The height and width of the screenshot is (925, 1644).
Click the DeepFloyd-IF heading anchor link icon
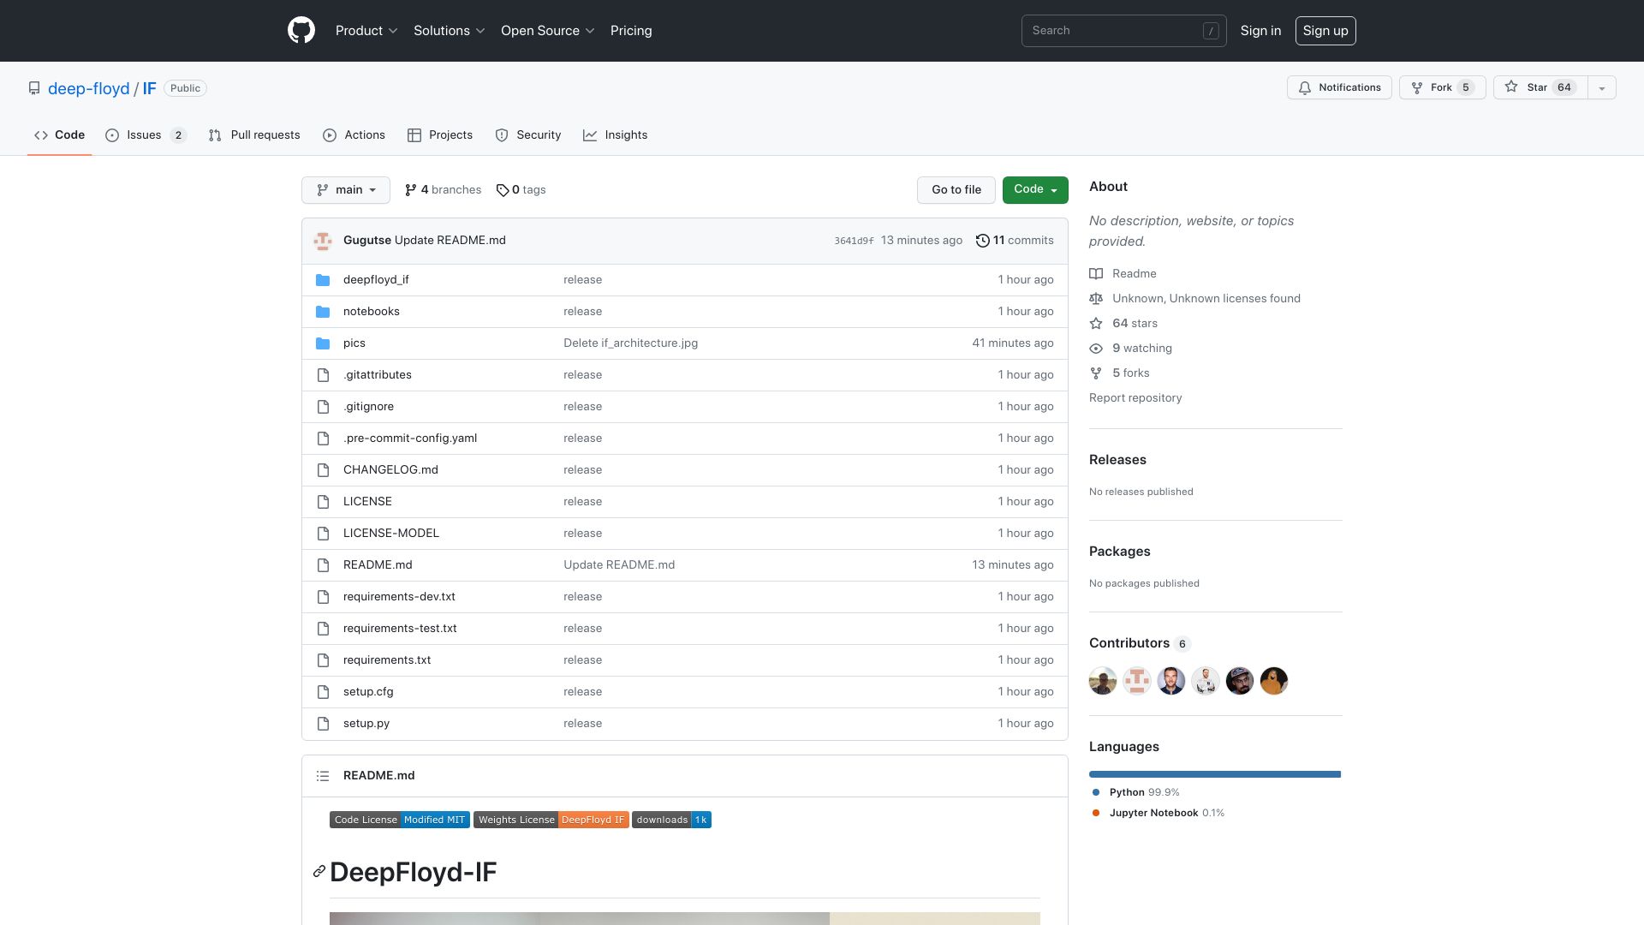click(x=319, y=872)
